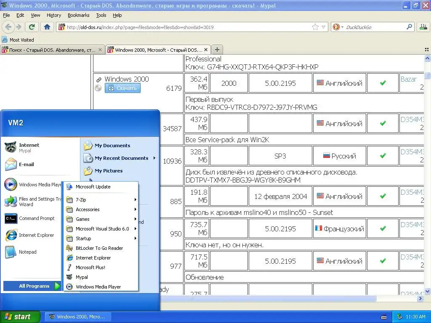Launch Internet Explorer from All Programs list
This screenshot has height=323, width=431.
(x=101, y=258)
